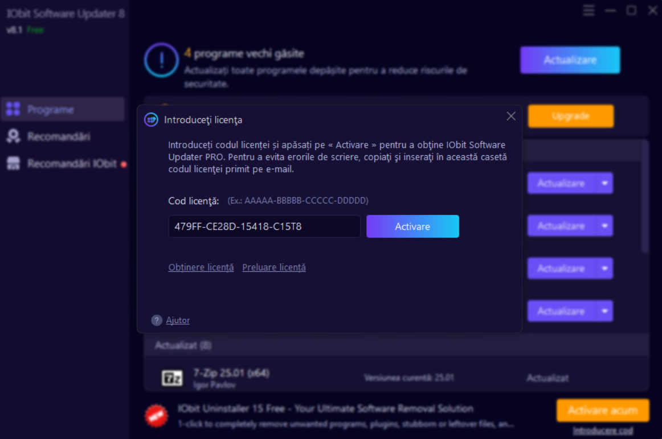Close the Introduceți licența dialog
This screenshot has height=439, width=662.
[511, 116]
